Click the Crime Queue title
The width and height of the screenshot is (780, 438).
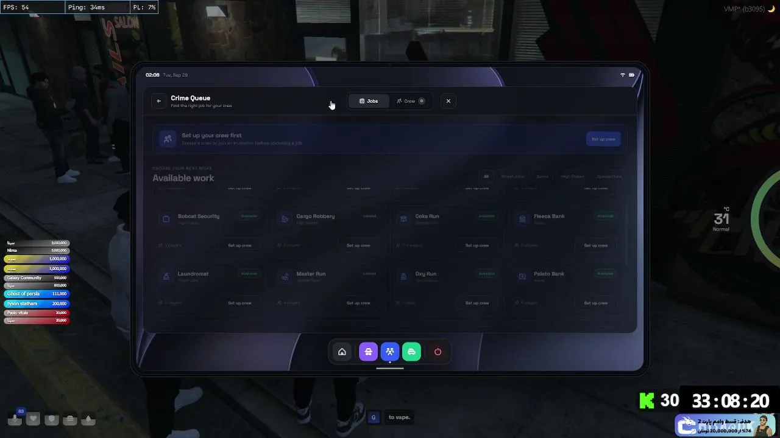pyautogui.click(x=191, y=98)
